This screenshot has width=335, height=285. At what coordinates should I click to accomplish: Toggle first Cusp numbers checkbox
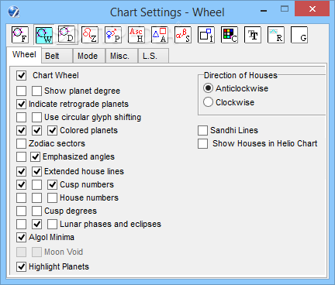point(21,184)
